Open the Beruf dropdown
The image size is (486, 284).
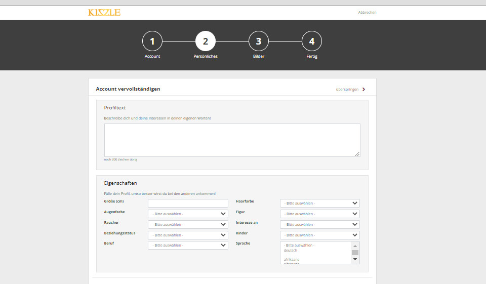click(188, 245)
